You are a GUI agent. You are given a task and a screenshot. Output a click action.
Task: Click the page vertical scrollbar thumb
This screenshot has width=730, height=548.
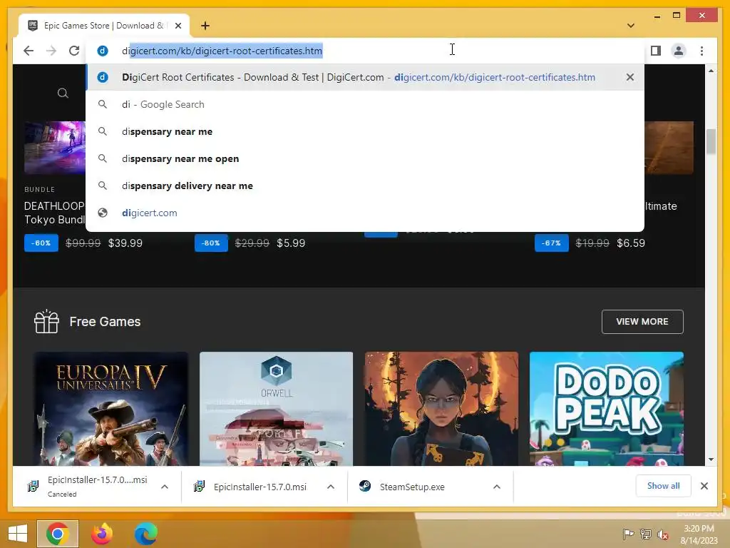(711, 142)
